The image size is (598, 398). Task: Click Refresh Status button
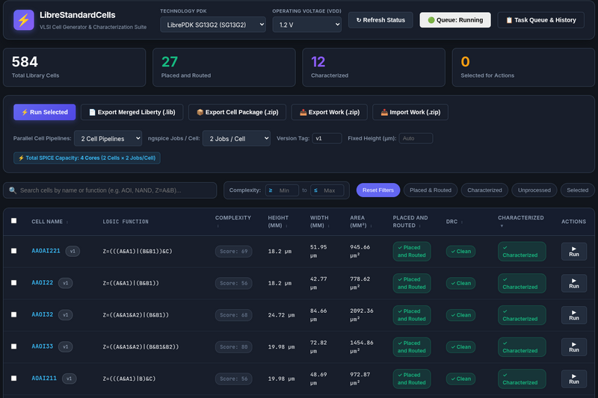pyautogui.click(x=380, y=20)
